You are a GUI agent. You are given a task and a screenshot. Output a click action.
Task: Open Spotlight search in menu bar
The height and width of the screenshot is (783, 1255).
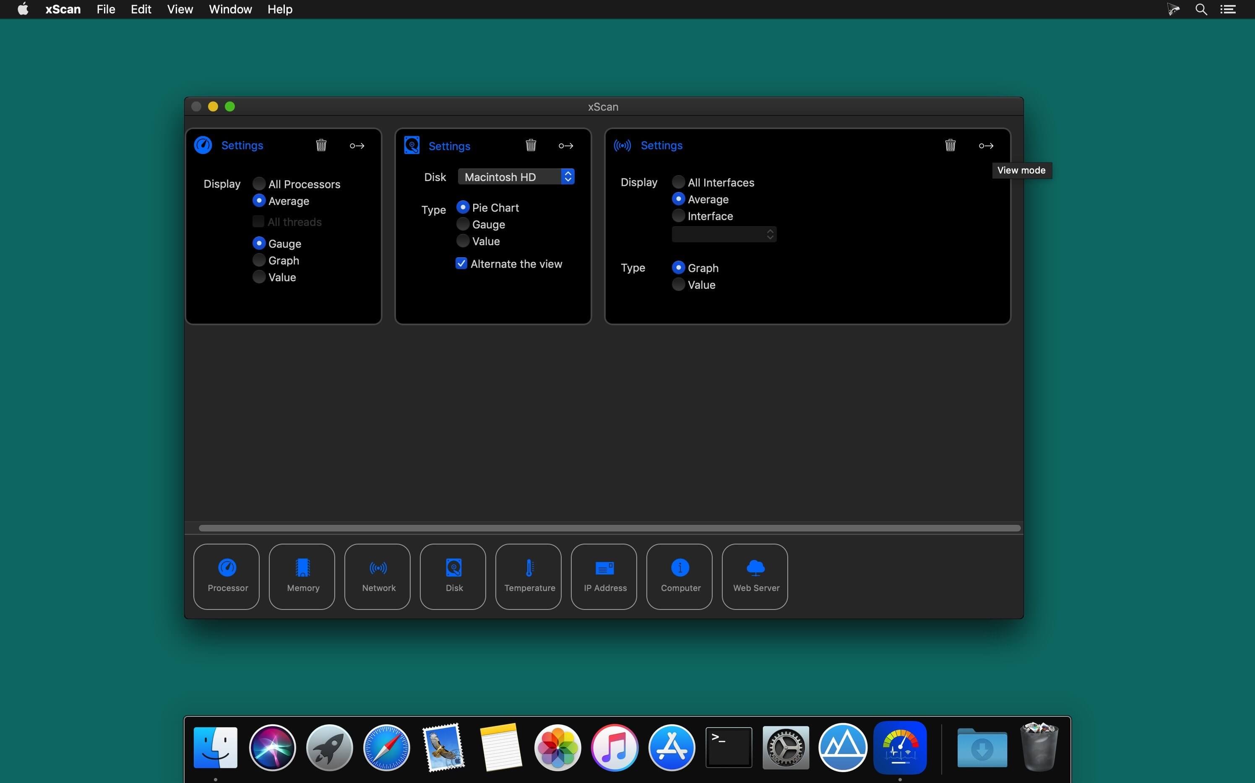[1201, 9]
